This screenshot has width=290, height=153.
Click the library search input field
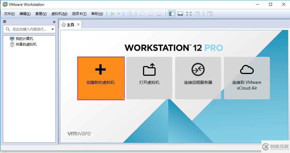29,29
